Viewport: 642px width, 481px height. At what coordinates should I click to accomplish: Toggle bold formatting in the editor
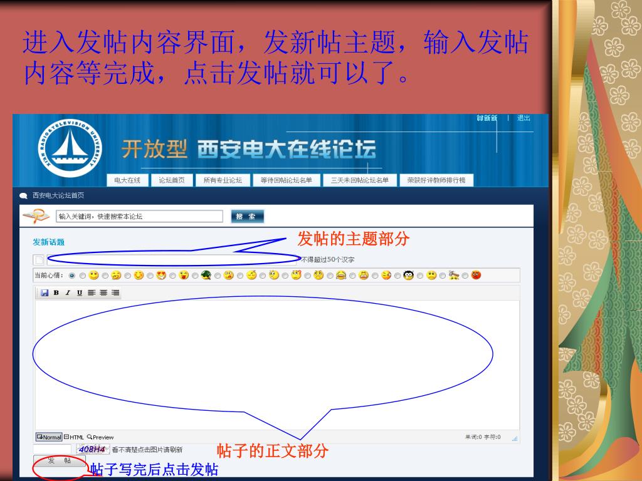[x=56, y=293]
